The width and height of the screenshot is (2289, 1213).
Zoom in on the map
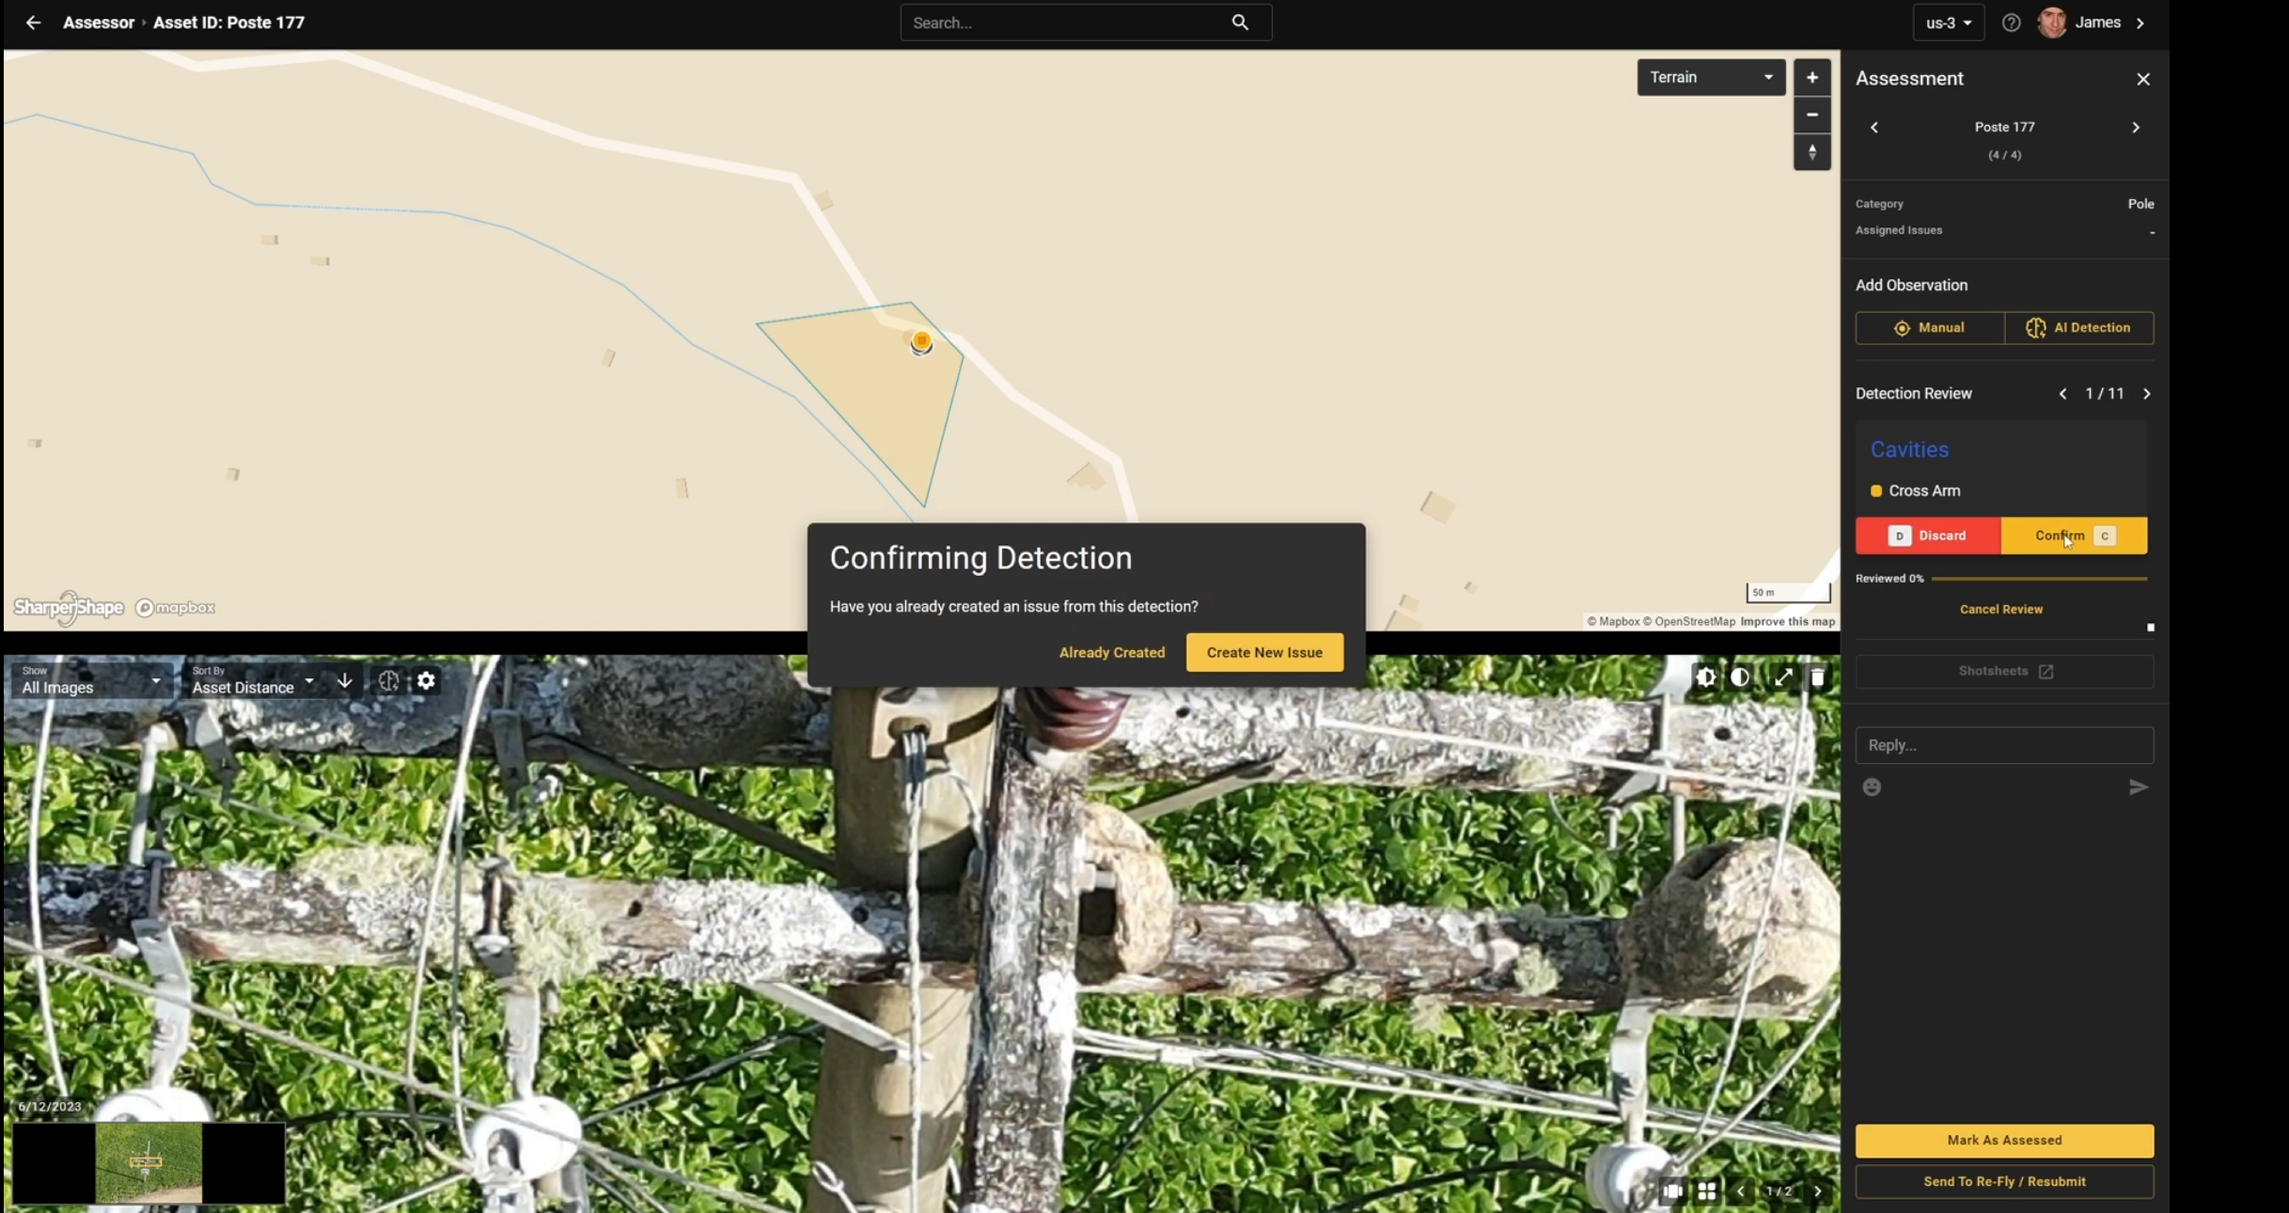click(1811, 77)
